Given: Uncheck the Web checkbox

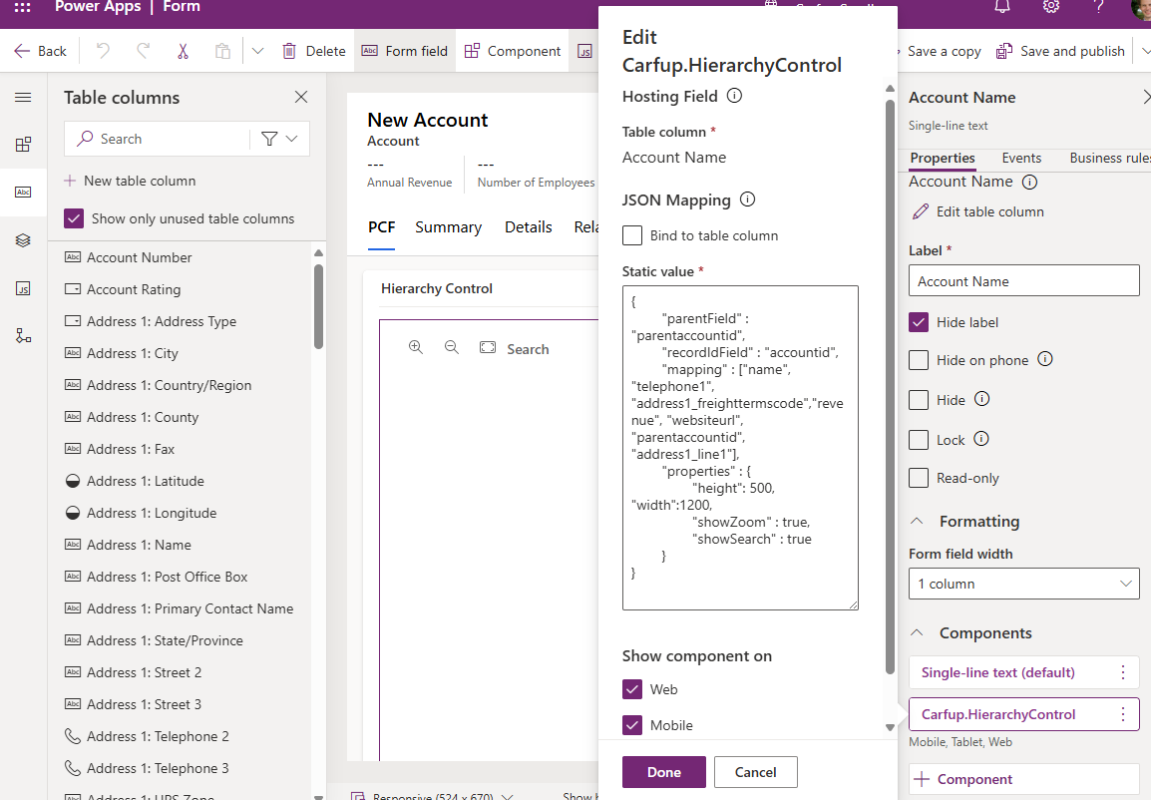Looking at the screenshot, I should [632, 689].
